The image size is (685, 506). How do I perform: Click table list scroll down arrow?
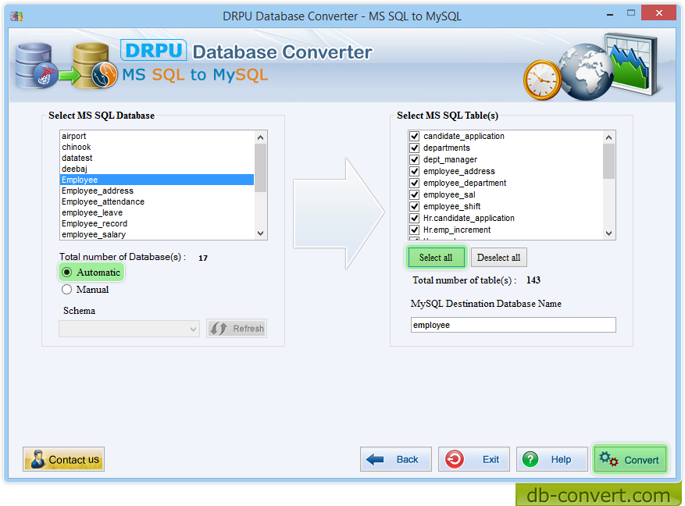[x=608, y=233]
